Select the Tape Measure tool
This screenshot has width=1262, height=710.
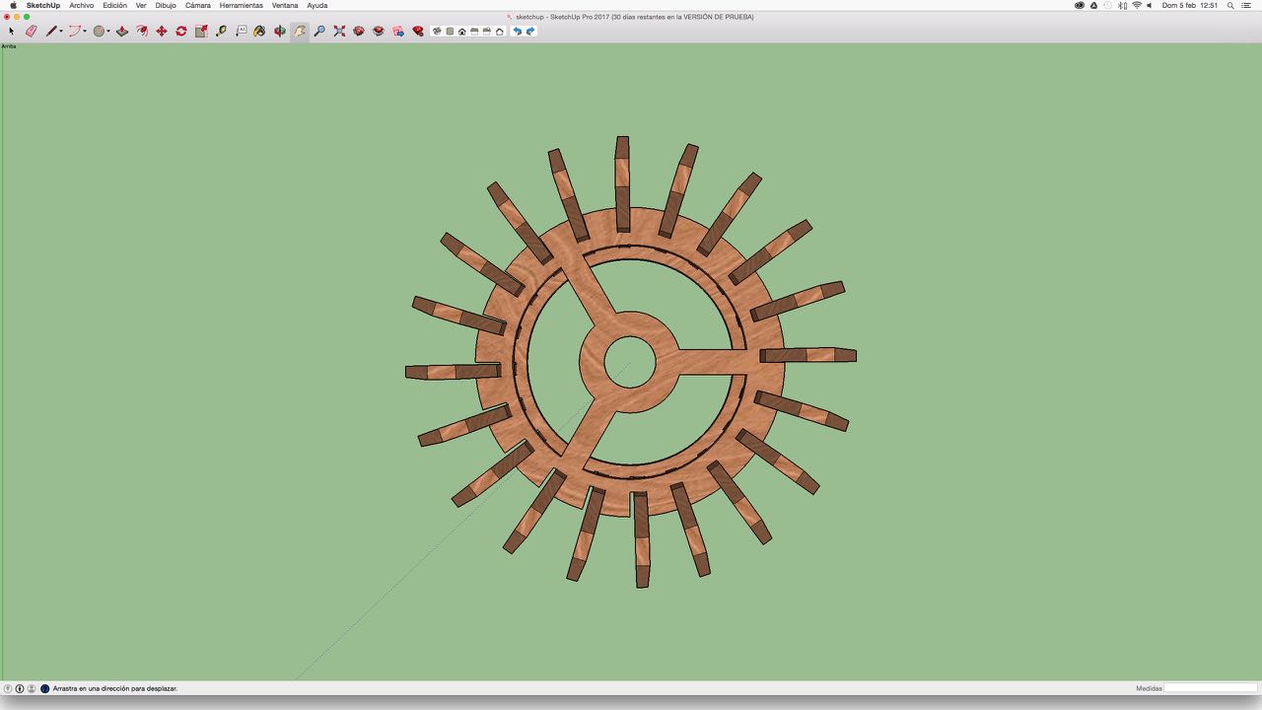pos(221,32)
